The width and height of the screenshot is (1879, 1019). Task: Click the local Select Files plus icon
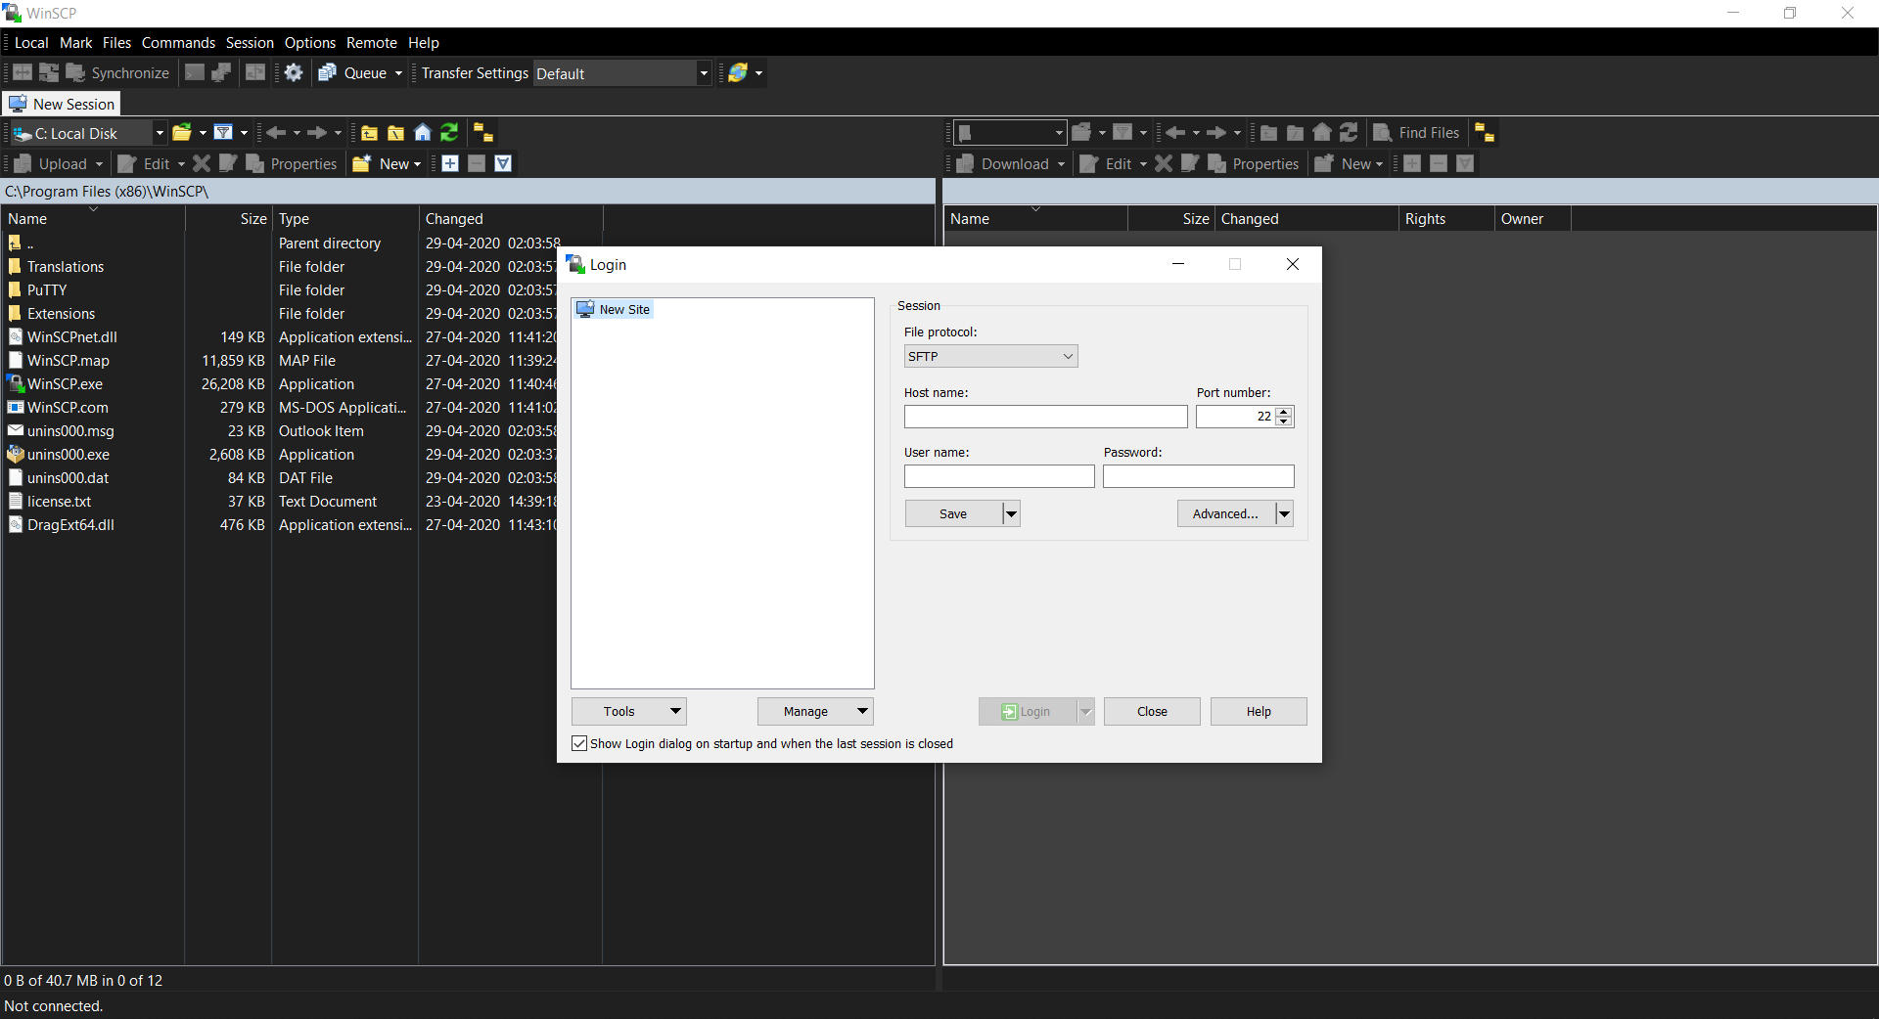(x=450, y=163)
